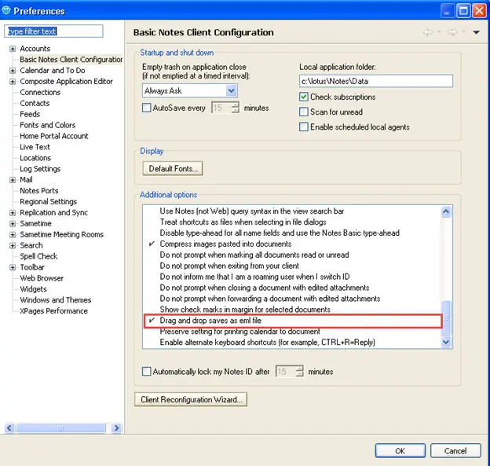Expand the Accounts tree node

click(x=13, y=49)
